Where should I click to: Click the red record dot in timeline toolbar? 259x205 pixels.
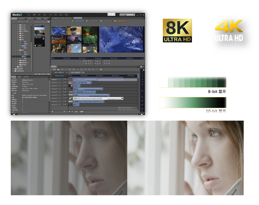click(x=97, y=69)
